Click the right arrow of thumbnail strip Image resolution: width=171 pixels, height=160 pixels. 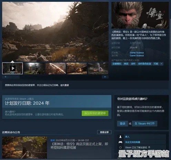click(105, 77)
